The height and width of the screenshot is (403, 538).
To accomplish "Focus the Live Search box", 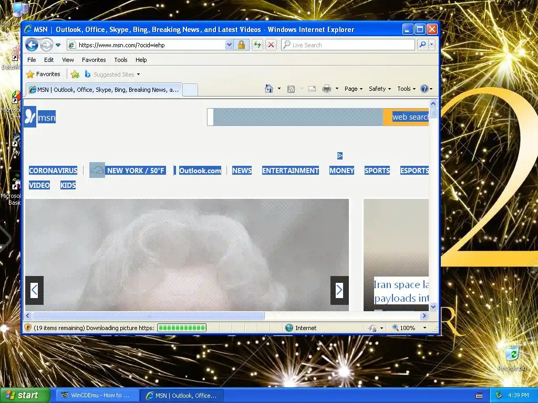I will coord(348,45).
